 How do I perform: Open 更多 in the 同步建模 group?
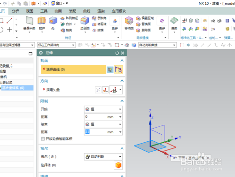162,24
